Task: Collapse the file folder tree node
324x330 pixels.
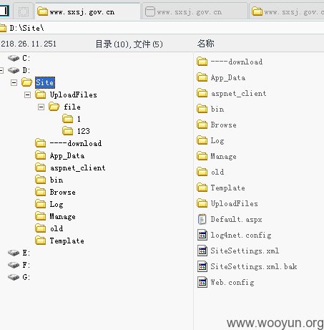Action: coord(41,107)
